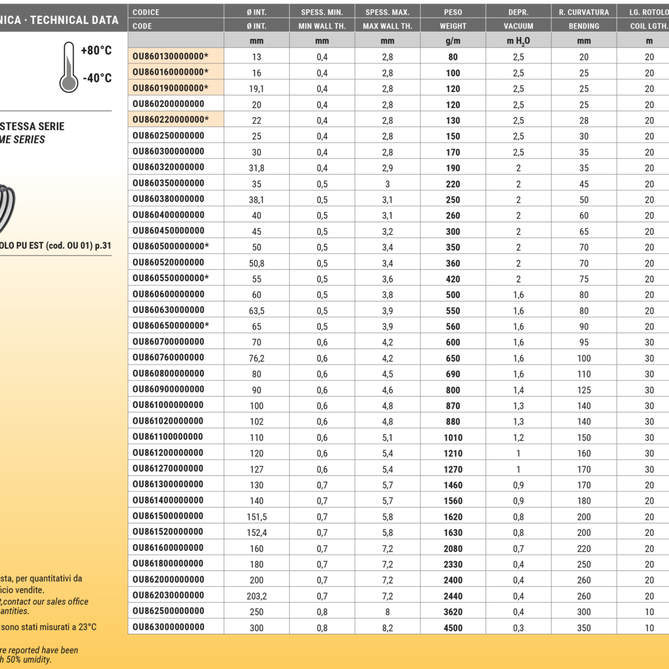Select the R. CURVATURA bending column header
The width and height of the screenshot is (669, 669).
coord(583,12)
